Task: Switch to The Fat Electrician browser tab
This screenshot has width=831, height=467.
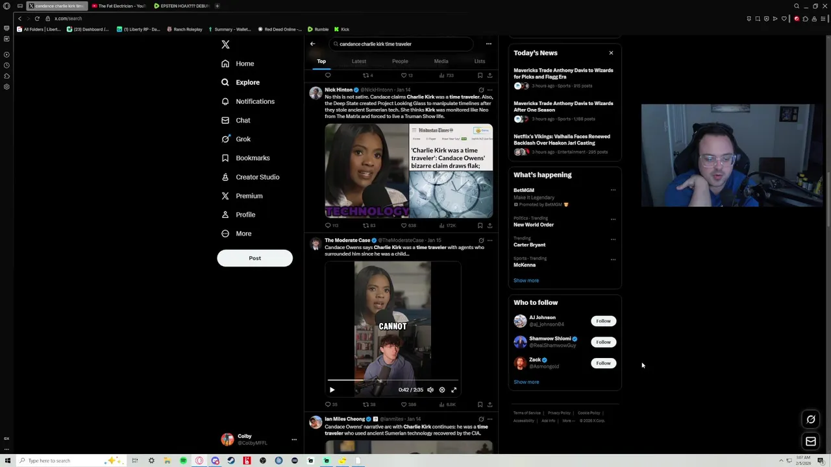Action: (x=118, y=6)
